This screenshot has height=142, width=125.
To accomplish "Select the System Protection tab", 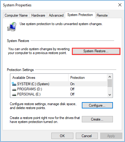I will tap(80, 15).
